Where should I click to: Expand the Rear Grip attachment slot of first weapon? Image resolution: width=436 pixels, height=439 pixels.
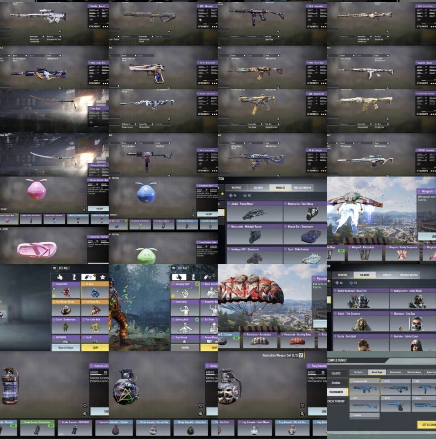click(54, 36)
